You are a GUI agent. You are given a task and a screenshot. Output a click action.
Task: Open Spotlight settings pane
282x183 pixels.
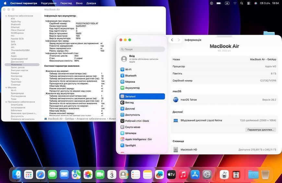click(x=142, y=145)
